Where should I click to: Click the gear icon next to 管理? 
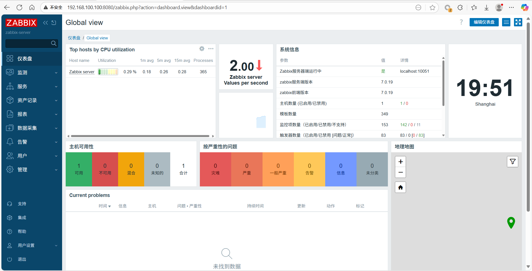[x=10, y=169]
